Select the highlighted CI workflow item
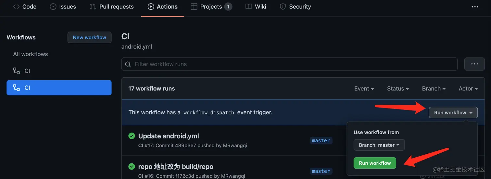The image size is (491, 179). (59, 88)
